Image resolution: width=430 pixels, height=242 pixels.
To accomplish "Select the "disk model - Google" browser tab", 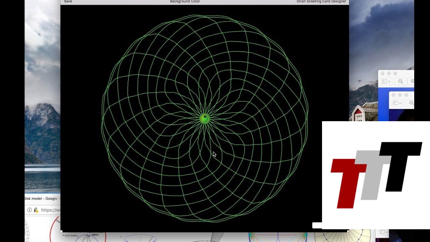I will 41,198.
